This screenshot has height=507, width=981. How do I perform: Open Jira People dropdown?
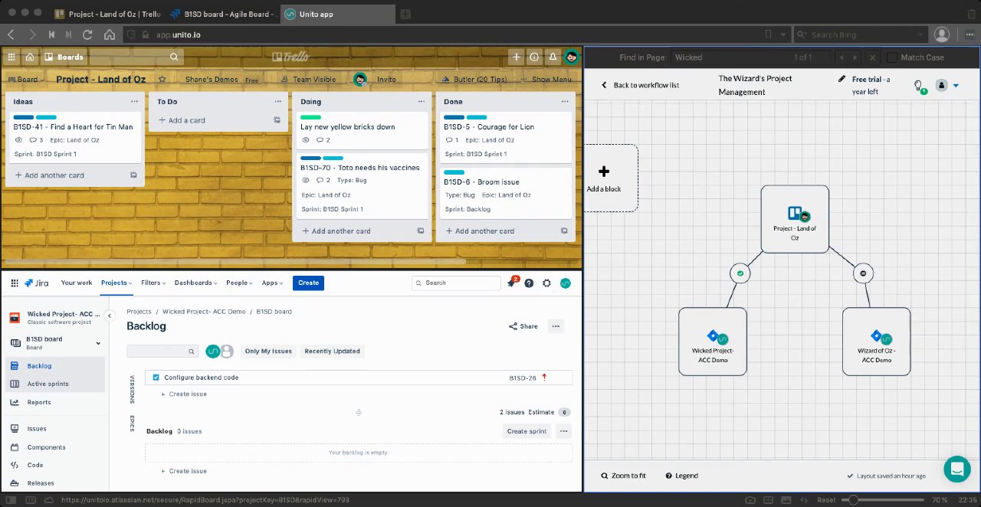[x=239, y=283]
